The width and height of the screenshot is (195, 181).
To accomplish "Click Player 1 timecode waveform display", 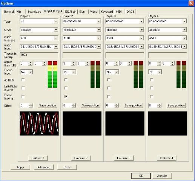I will pyautogui.click(x=39, y=123).
